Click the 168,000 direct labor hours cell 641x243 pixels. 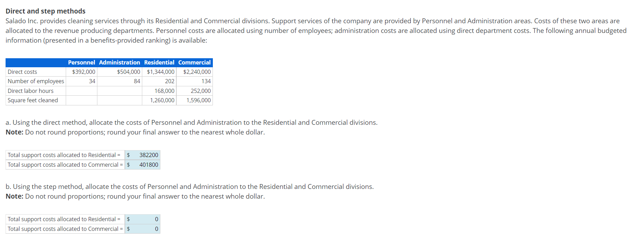point(165,91)
